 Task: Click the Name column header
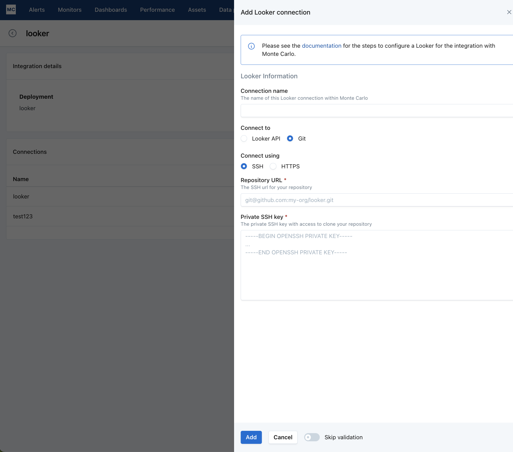tap(21, 179)
